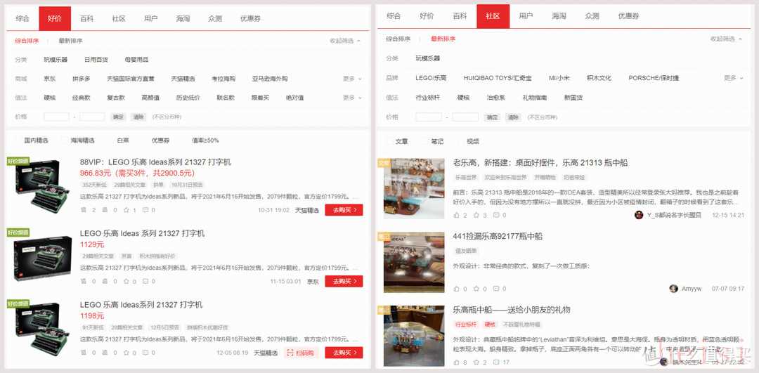Open the 用户 tab in the 社区 panel
This screenshot has width=759, height=373.
point(525,16)
